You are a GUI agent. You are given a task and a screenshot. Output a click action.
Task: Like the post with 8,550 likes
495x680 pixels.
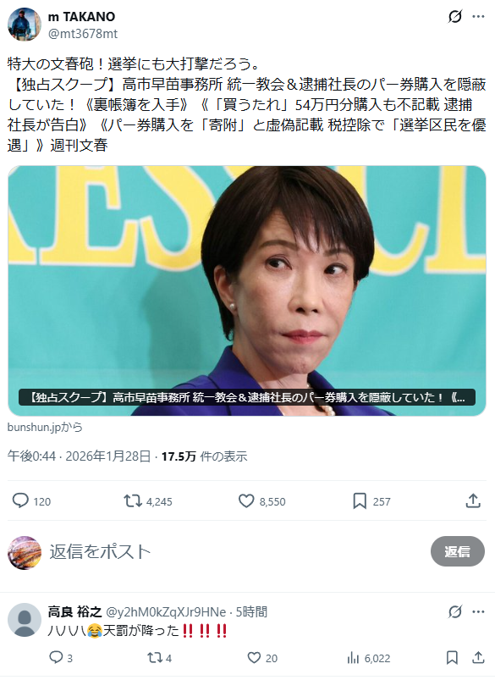point(261,501)
